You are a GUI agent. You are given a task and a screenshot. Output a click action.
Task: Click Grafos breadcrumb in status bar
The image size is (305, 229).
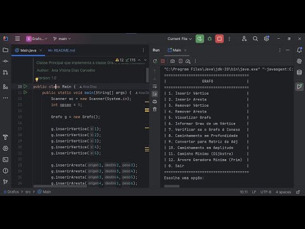tap(11, 192)
